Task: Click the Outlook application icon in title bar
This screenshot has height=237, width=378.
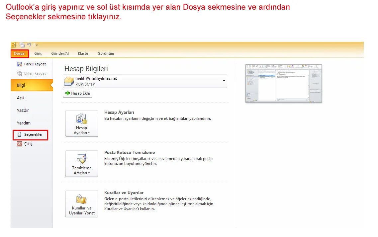Action: pyautogui.click(x=13, y=45)
